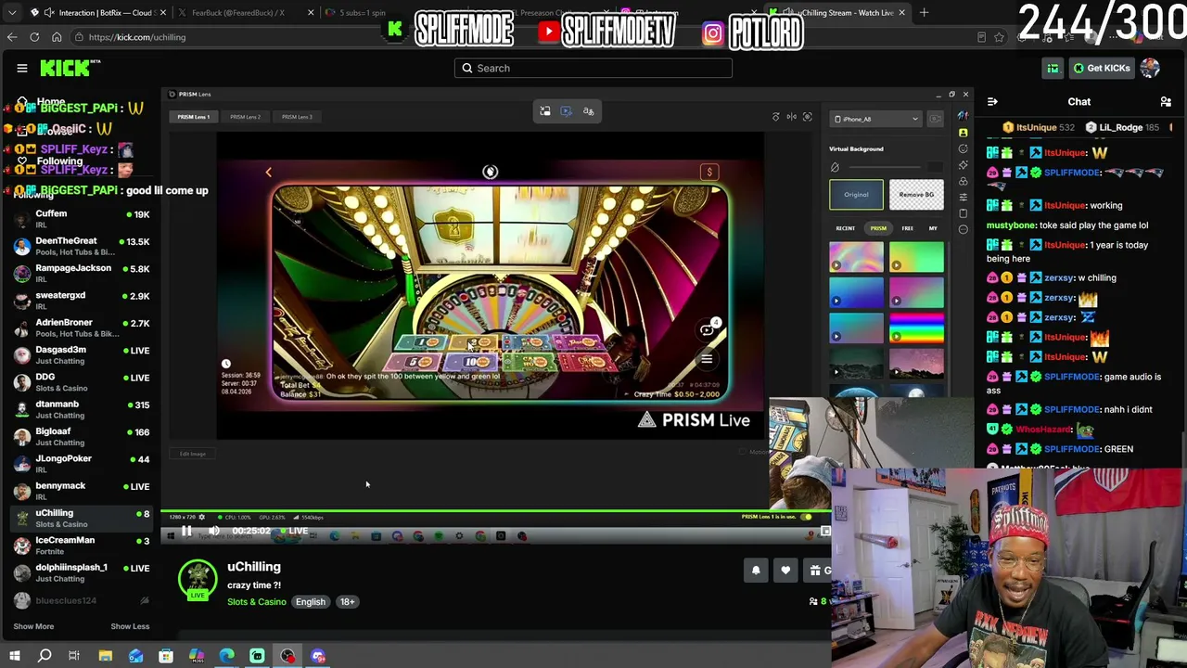Open Windows taskbar search
1187x668 pixels.
[x=44, y=656]
